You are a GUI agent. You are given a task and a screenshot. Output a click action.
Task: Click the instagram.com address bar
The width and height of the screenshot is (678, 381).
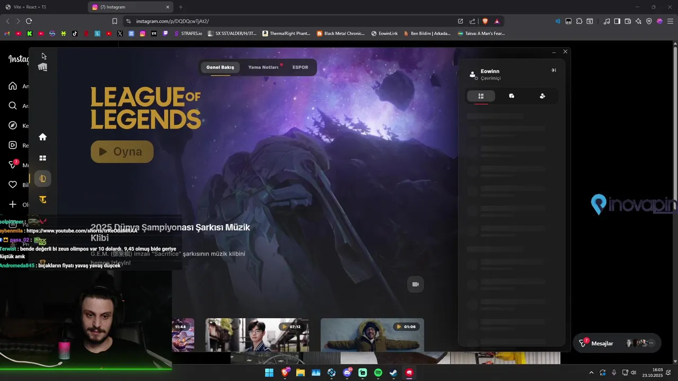(x=291, y=21)
